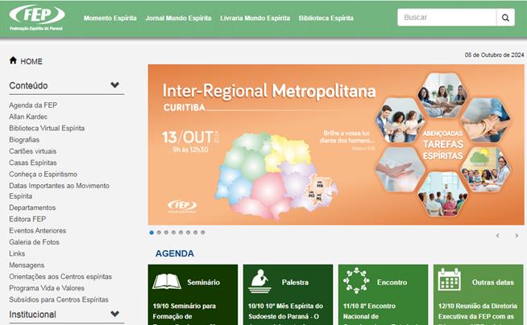Open the 12/10 Reunião da Diretoria event
This screenshot has height=325, width=527.
pyautogui.click(x=478, y=313)
